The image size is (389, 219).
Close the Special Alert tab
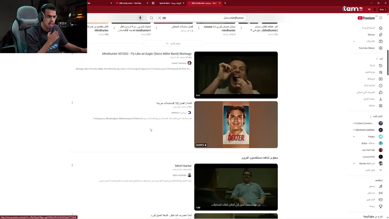pos(184,3)
